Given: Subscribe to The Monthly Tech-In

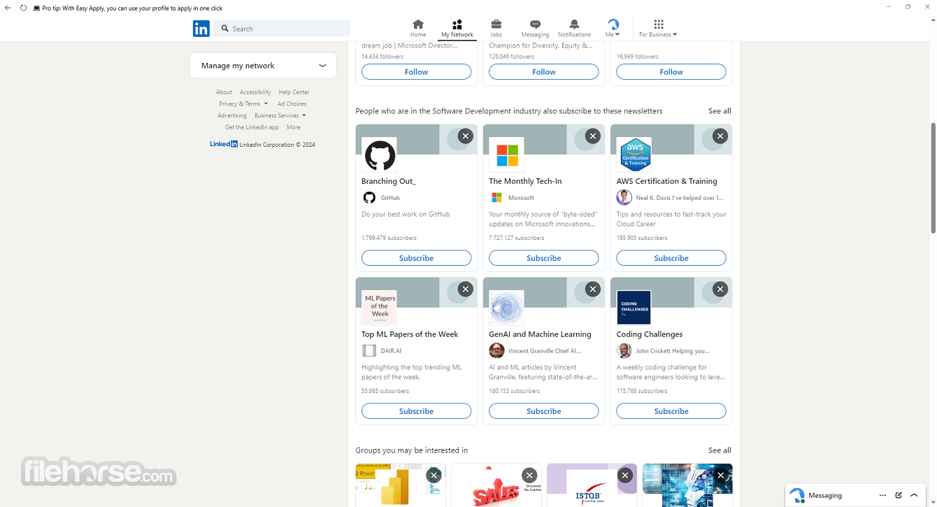Looking at the screenshot, I should click(x=543, y=258).
